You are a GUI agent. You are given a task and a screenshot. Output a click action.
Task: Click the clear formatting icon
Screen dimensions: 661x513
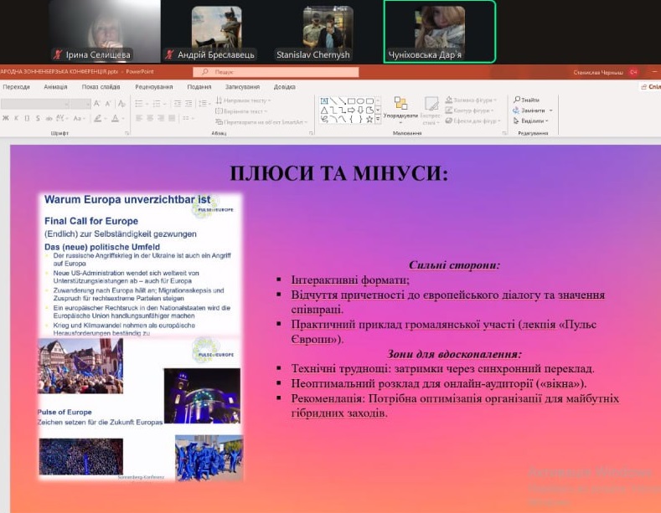click(122, 104)
